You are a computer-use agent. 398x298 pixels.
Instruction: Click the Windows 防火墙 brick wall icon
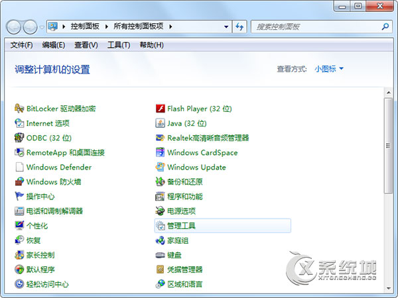19,181
